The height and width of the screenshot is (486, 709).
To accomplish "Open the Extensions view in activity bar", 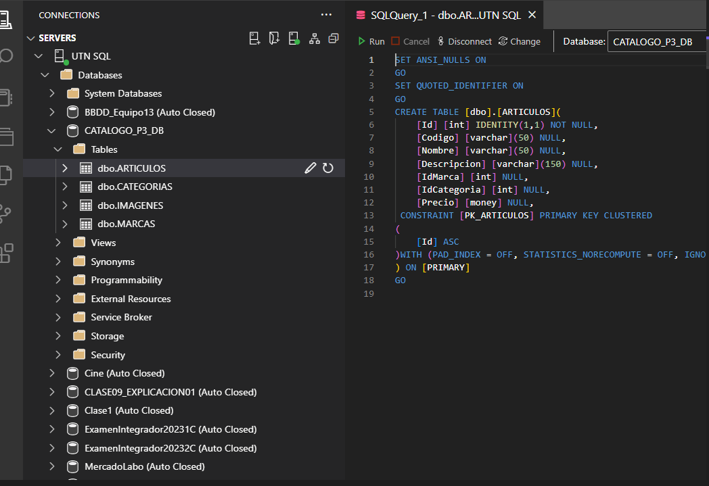I will (x=7, y=253).
